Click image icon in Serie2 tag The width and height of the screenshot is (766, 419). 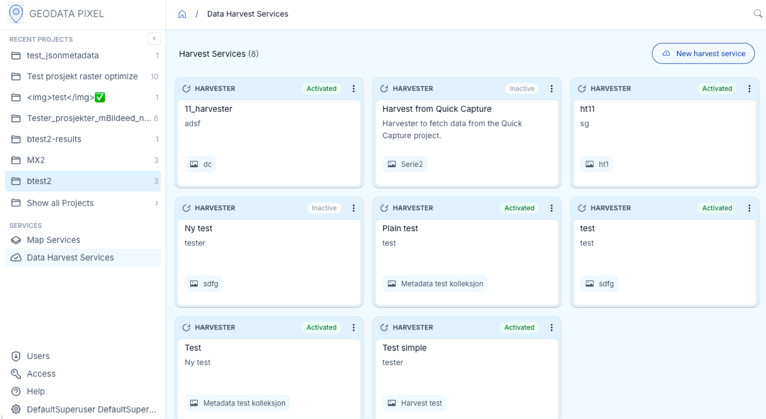392,164
